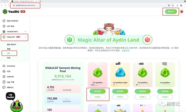
Task: Unstake the first Cat goddess gem
Action: click(x=98, y=91)
